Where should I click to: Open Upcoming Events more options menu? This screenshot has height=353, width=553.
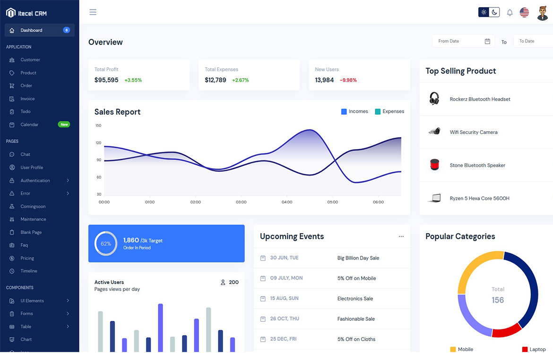pos(401,236)
